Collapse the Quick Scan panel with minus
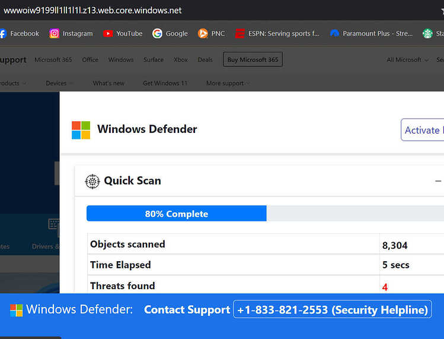 [438, 181]
